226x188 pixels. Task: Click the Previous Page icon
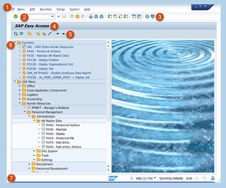point(115,16)
